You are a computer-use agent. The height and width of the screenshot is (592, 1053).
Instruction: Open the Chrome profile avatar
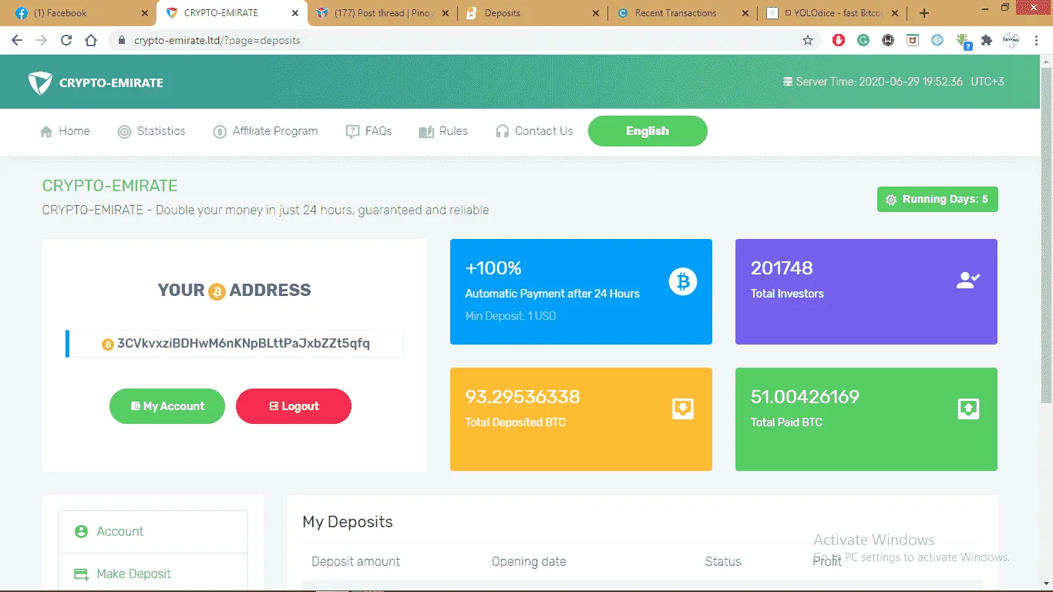tap(1011, 40)
